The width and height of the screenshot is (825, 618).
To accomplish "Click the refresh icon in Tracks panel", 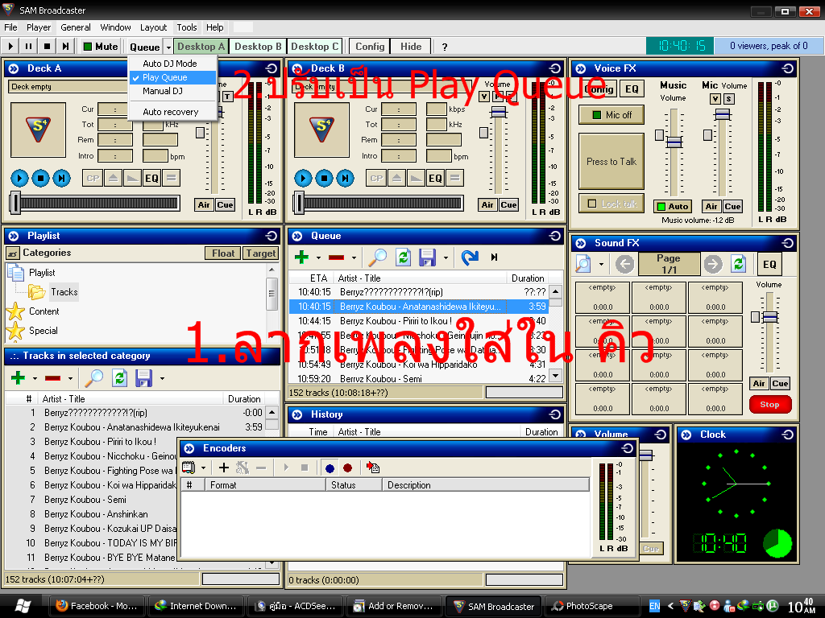I will [119, 378].
